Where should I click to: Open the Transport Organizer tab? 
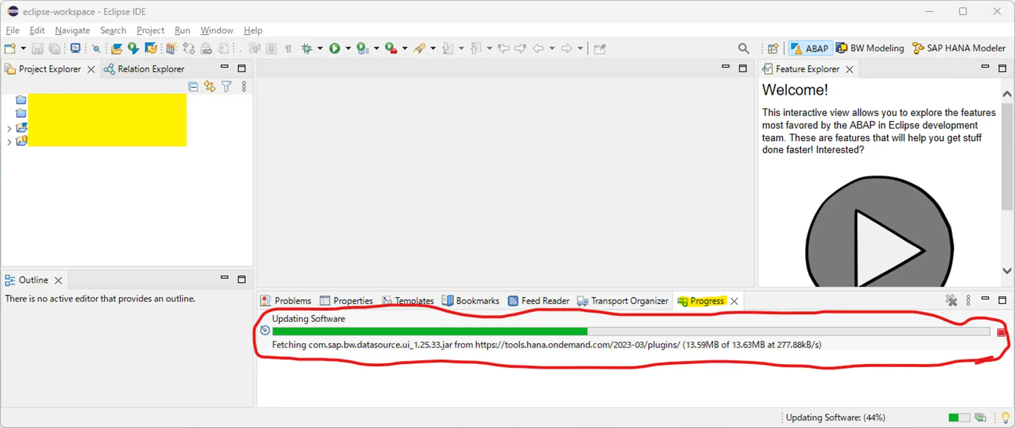pyautogui.click(x=623, y=301)
